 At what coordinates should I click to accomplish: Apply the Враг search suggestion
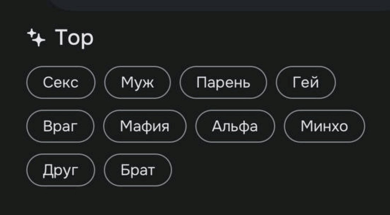click(x=60, y=126)
